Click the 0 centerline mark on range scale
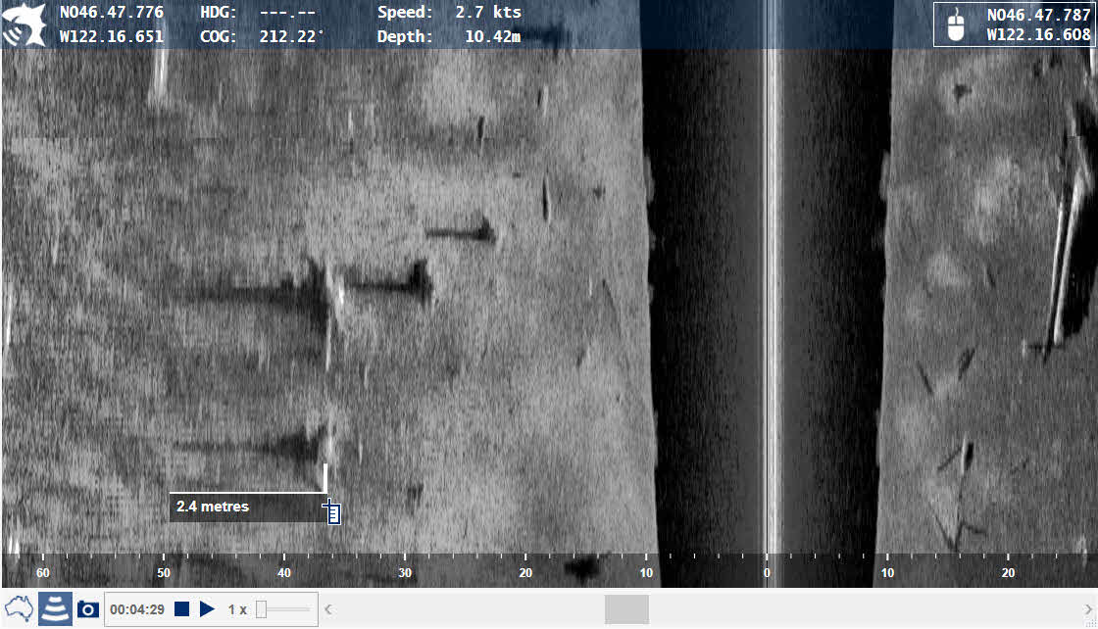Viewport: 1098px width, 629px height. point(767,572)
